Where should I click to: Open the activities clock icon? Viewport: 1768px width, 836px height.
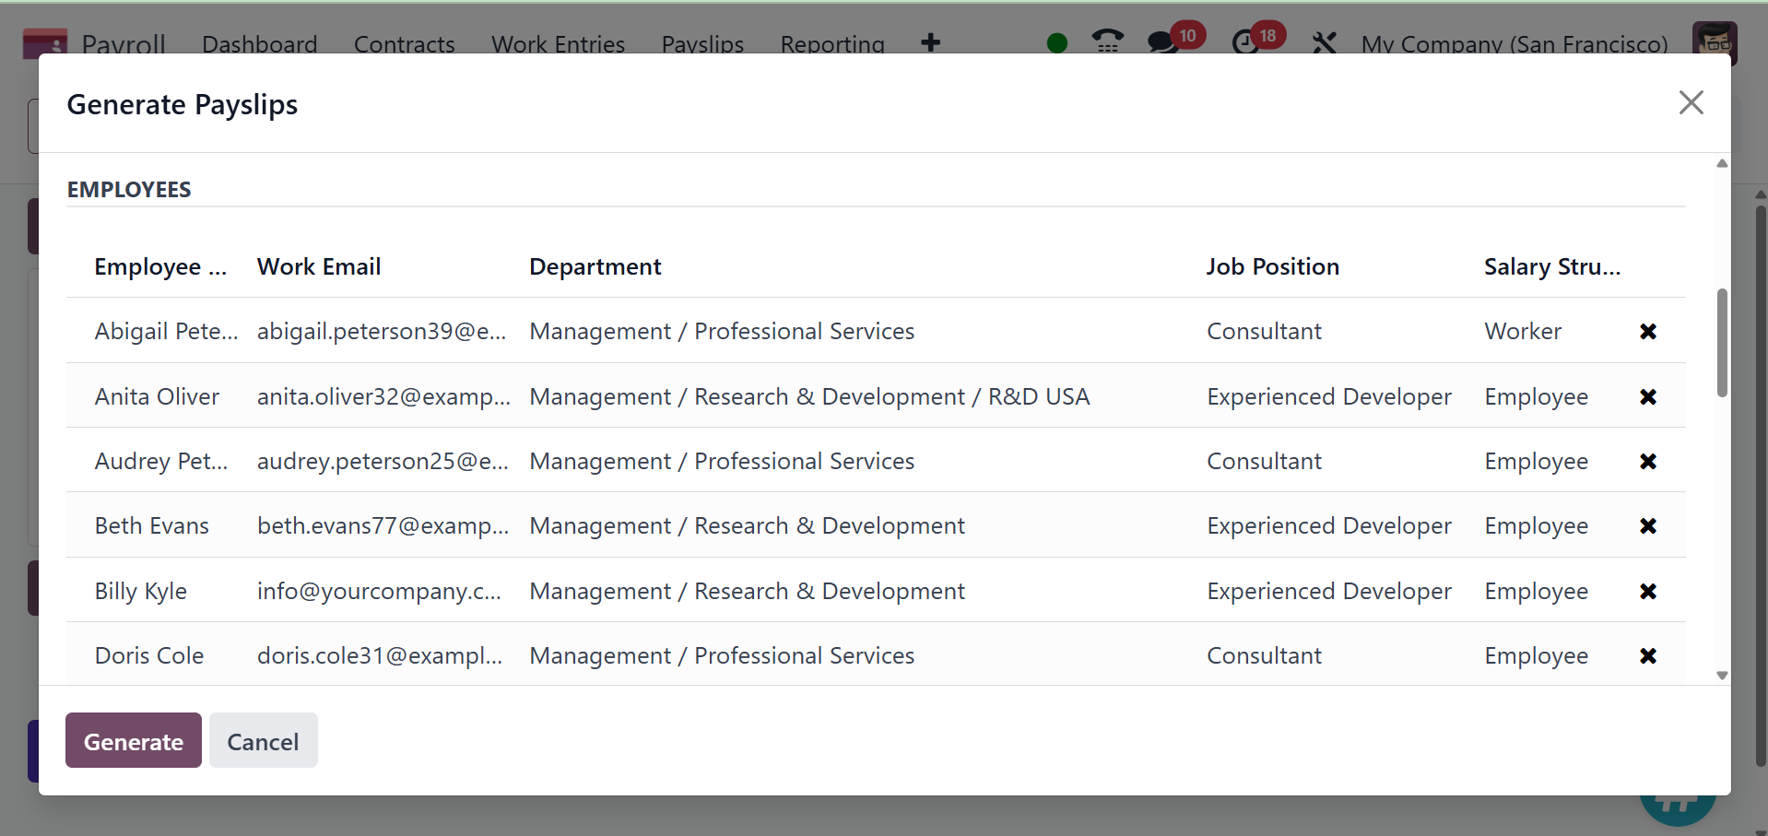pos(1245,42)
